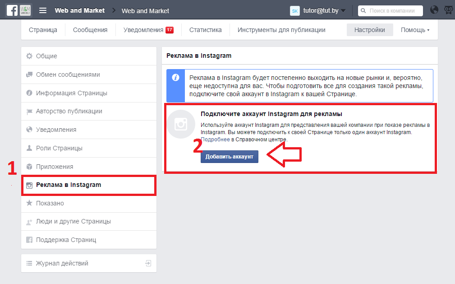This screenshot has height=284, width=455.
Task: Open Уведомления settings in sidebar
Action: (89, 130)
